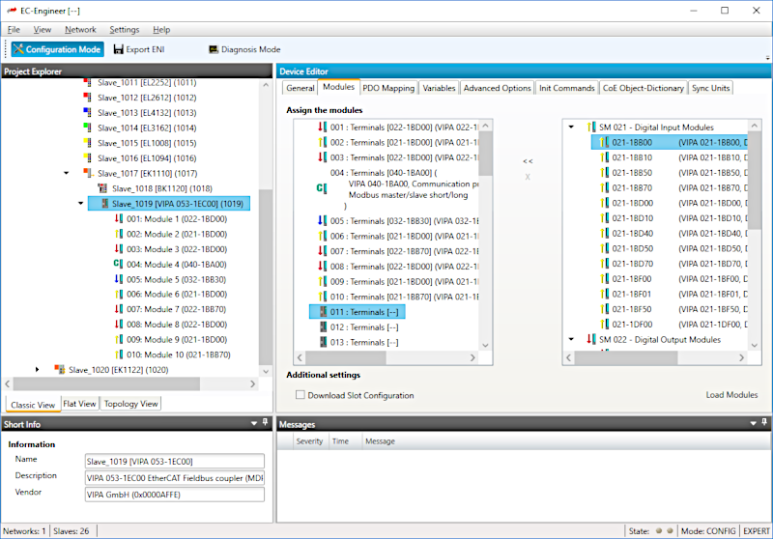The image size is (773, 539).
Task: Open the toolbar overflow arrow
Action: (767, 58)
